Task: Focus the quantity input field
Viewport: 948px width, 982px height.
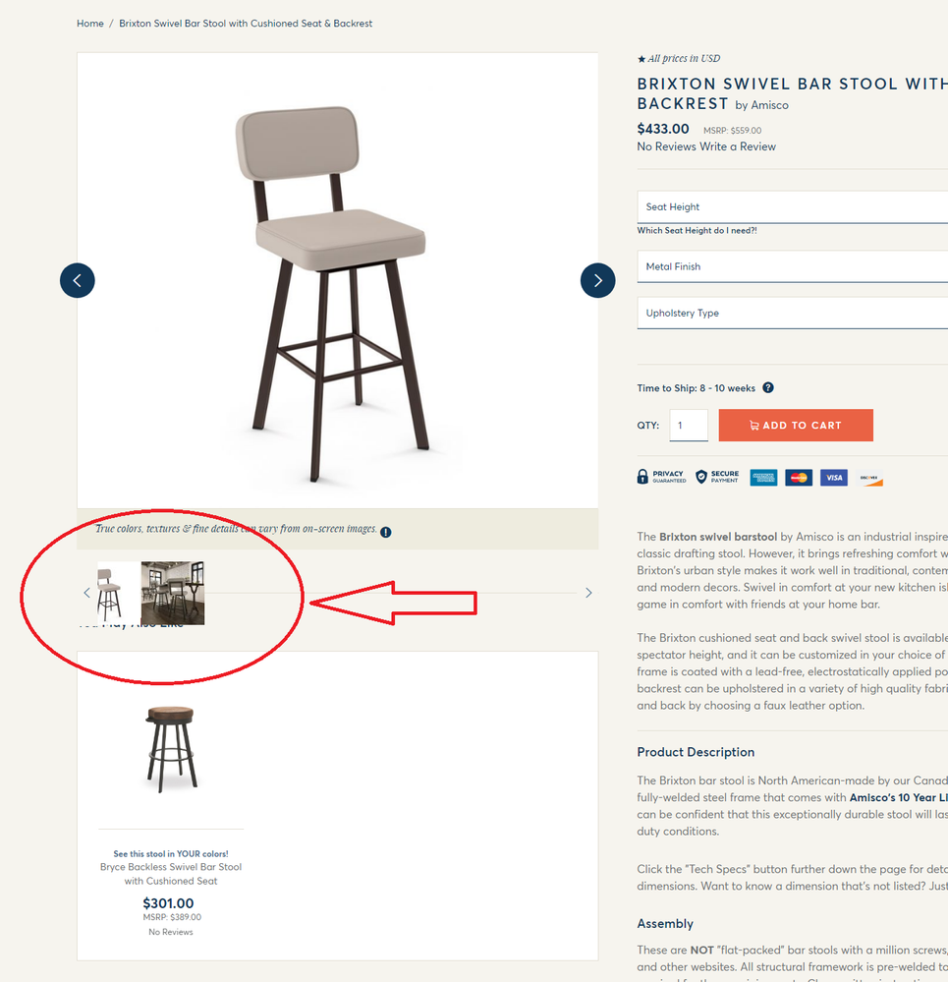Action: click(x=689, y=426)
